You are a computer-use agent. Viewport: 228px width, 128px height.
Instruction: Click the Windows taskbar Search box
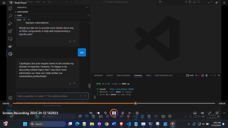pyautogui.click(x=48, y=124)
